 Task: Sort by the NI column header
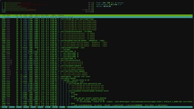(x=21, y=15)
